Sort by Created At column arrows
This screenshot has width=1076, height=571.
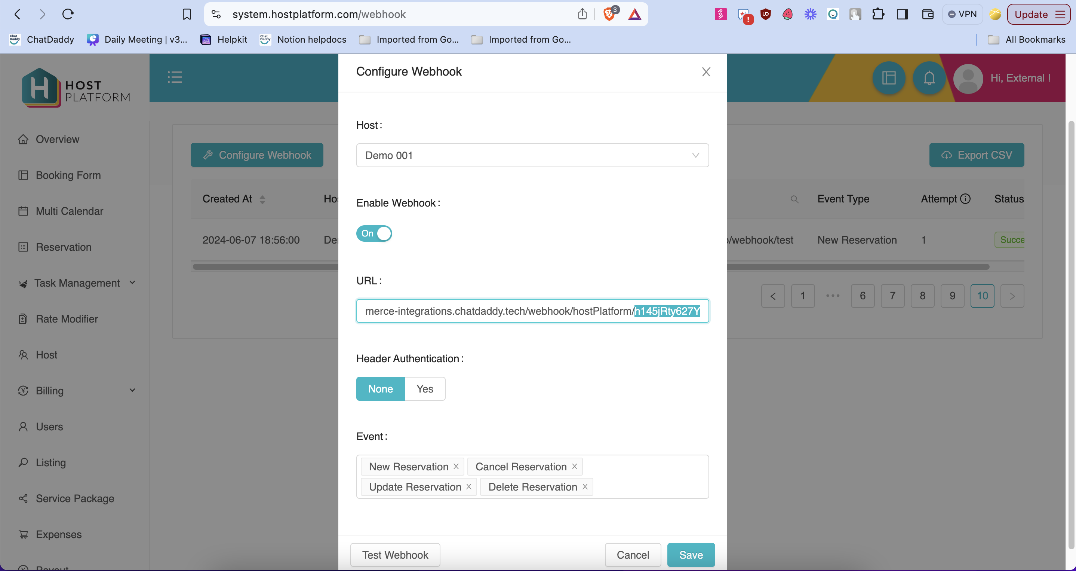point(262,199)
